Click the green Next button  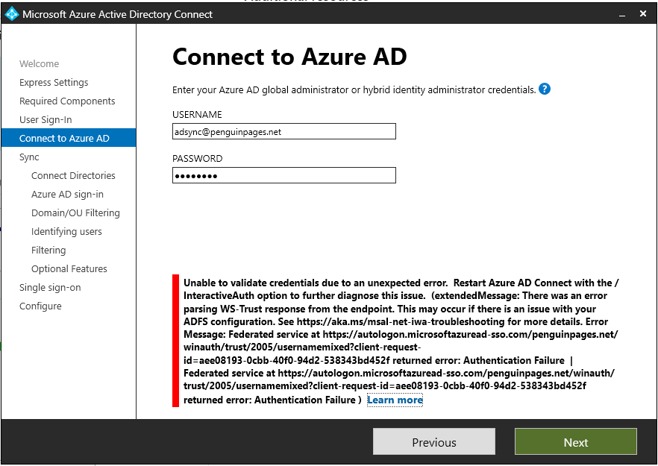(576, 442)
